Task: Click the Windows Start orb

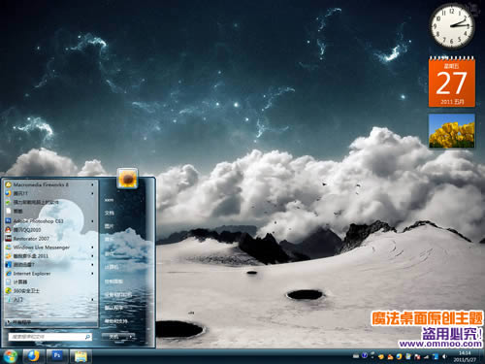Action: click(10, 356)
